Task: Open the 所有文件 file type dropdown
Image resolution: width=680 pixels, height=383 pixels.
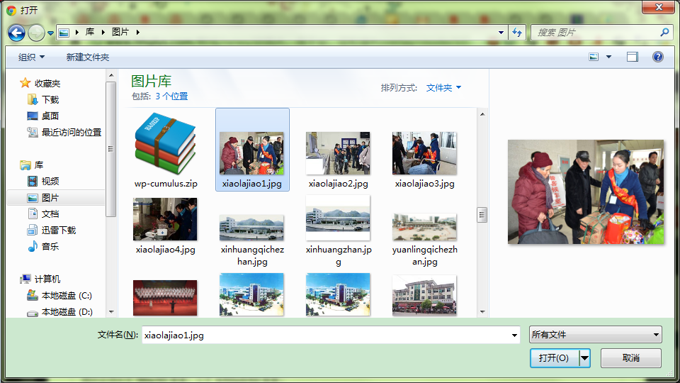Action: coord(596,335)
